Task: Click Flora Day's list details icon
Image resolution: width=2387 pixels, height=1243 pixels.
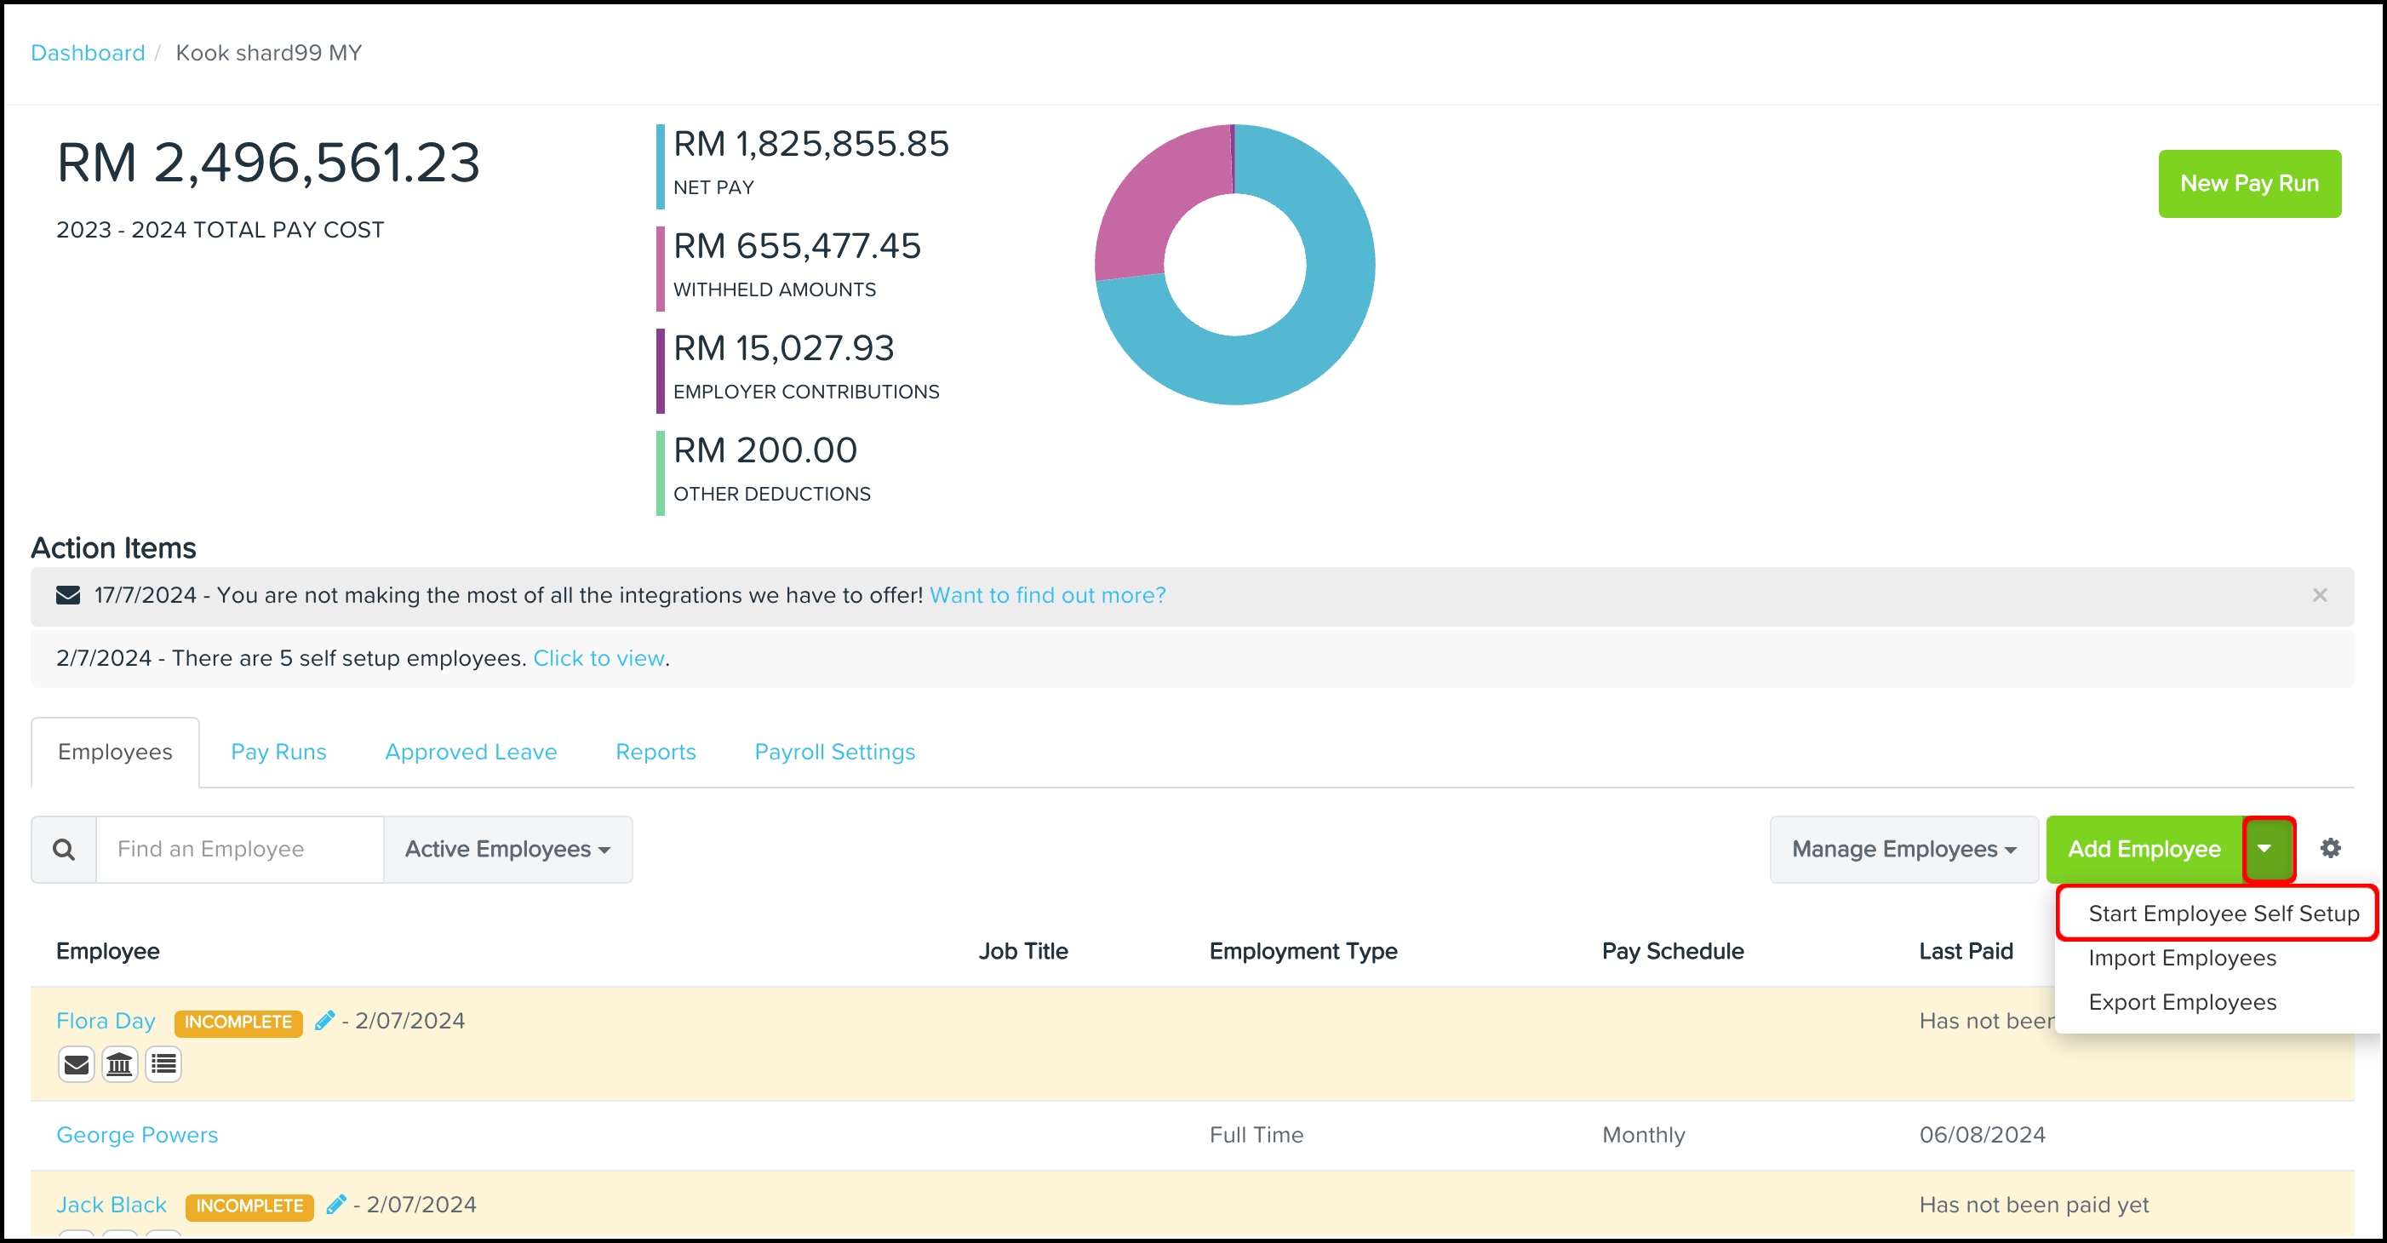Action: (x=164, y=1064)
